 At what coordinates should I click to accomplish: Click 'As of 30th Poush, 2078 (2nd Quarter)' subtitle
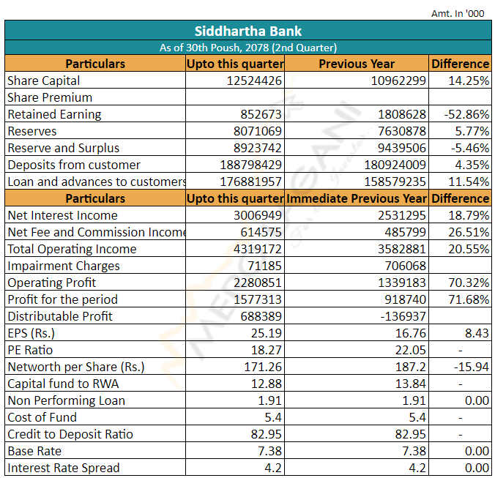(248, 48)
